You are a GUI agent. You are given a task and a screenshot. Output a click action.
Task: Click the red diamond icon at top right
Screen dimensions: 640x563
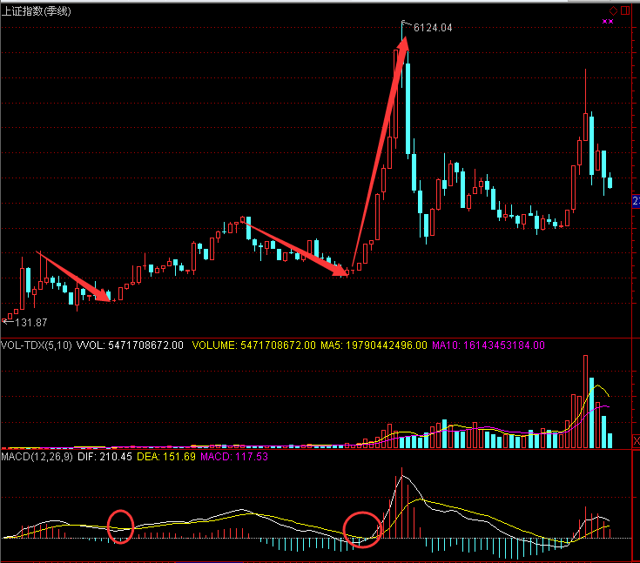coord(613,11)
